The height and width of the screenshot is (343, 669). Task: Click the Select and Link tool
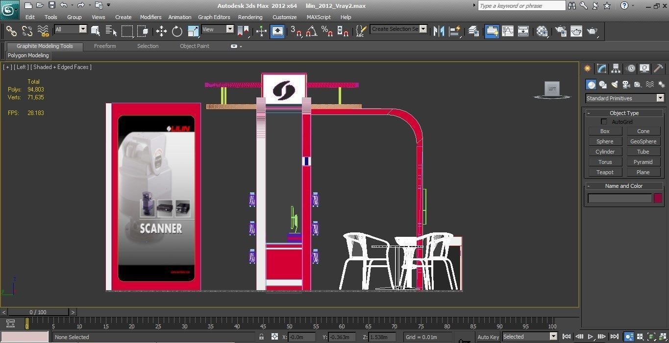click(11, 31)
